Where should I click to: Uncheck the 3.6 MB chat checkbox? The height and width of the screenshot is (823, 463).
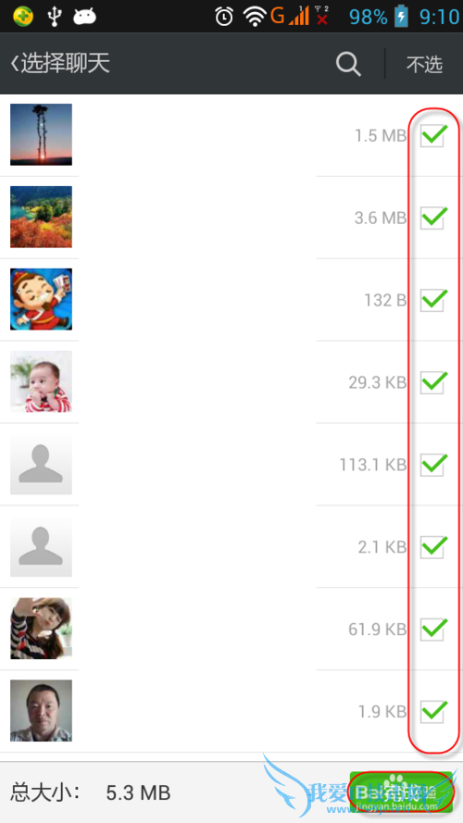tap(433, 218)
